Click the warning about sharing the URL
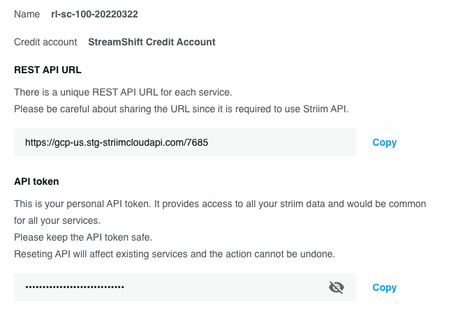 tap(182, 109)
